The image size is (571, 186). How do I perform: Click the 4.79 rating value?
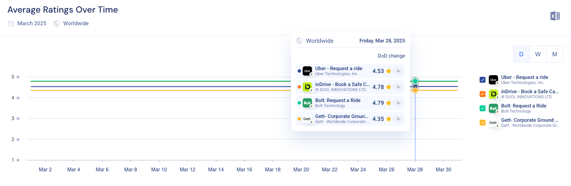pyautogui.click(x=378, y=103)
